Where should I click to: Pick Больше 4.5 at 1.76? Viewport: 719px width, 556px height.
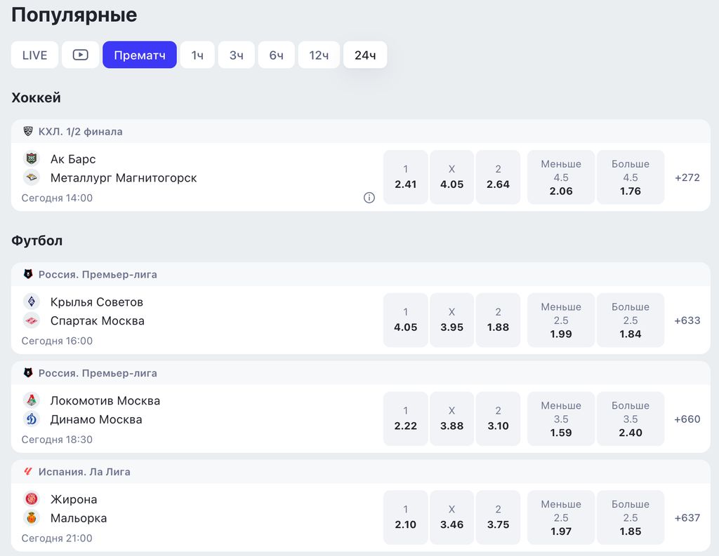point(631,177)
